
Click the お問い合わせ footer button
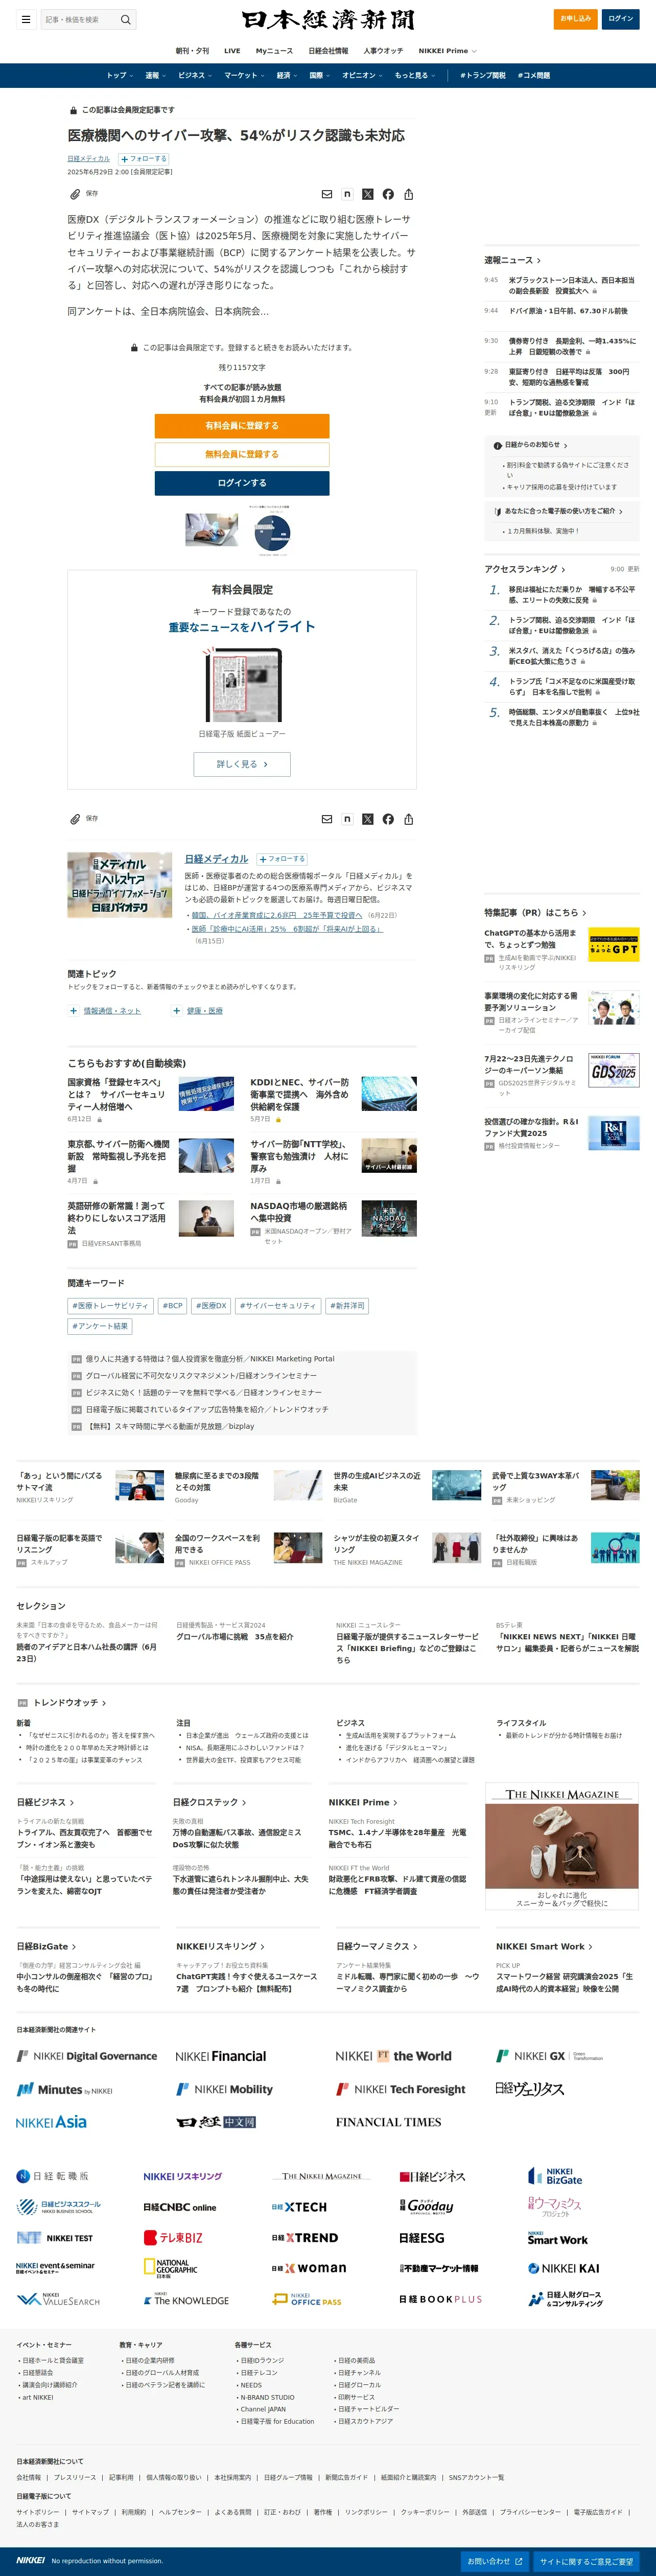pyautogui.click(x=494, y=2561)
